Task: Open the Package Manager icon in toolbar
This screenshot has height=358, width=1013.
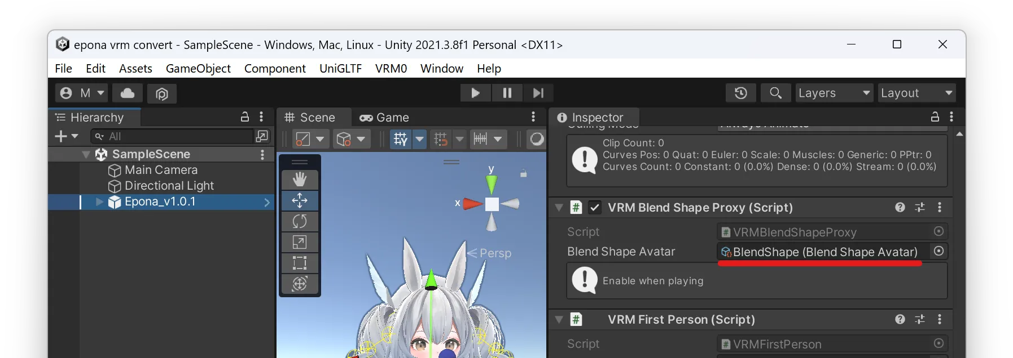Action: pos(162,93)
